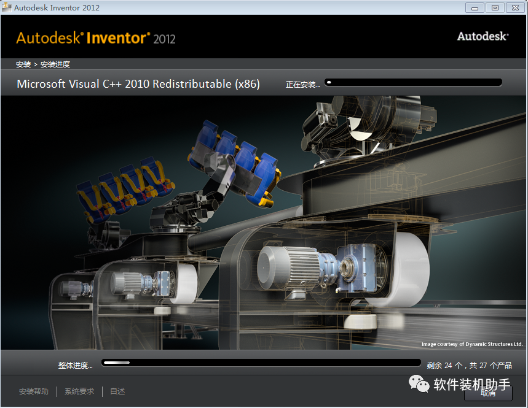Screen dimensions: 528x408
Task: Click the Image courtesy of Dynamic Structures text
Action: coord(472,344)
